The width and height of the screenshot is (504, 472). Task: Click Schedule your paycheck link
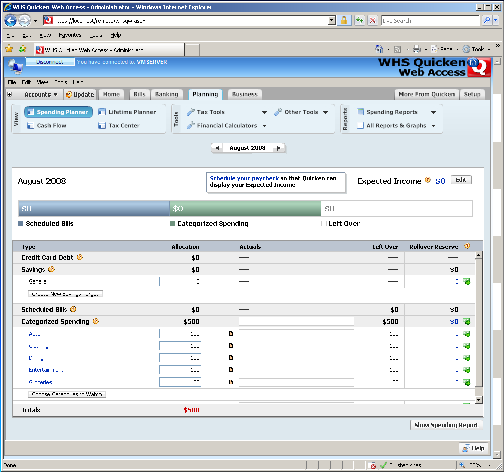pyautogui.click(x=244, y=178)
